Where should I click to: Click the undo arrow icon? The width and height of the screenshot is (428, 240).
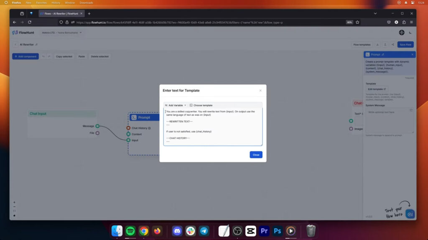click(x=43, y=56)
